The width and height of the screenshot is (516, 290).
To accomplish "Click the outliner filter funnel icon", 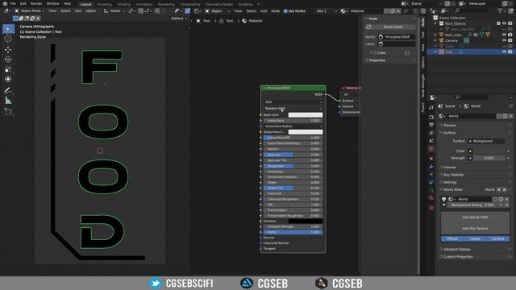I will point(501,10).
